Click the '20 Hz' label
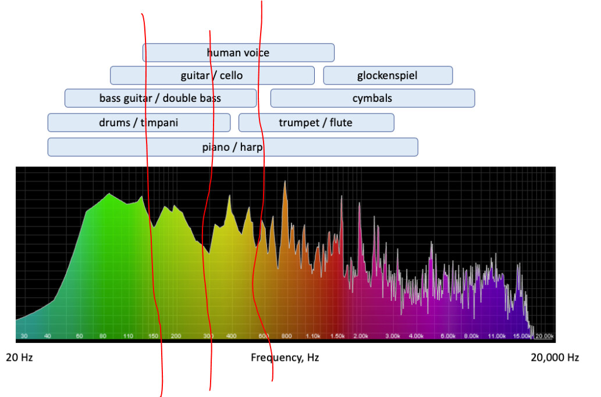The image size is (601, 397). (x=19, y=357)
